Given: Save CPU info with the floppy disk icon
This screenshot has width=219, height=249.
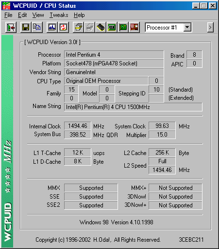Looking at the screenshot, I should 26,28.
